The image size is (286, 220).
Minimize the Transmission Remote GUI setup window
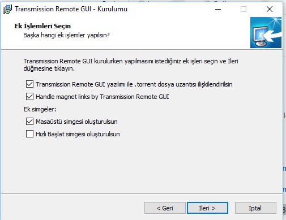tap(218, 9)
